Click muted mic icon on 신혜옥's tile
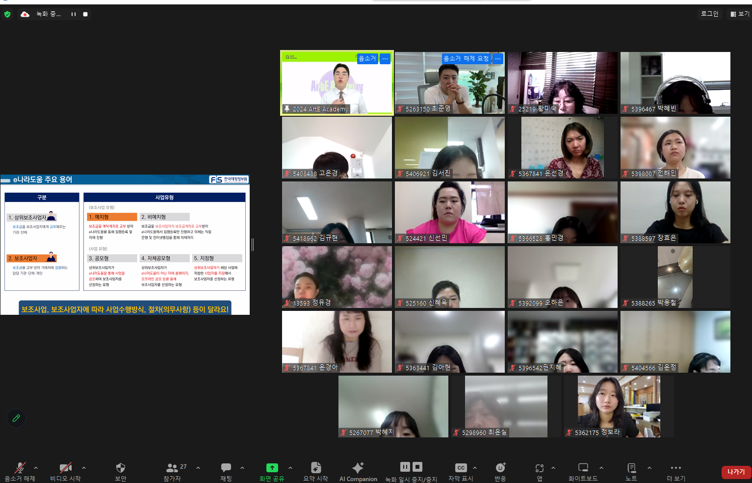This screenshot has height=483, width=752. click(400, 303)
